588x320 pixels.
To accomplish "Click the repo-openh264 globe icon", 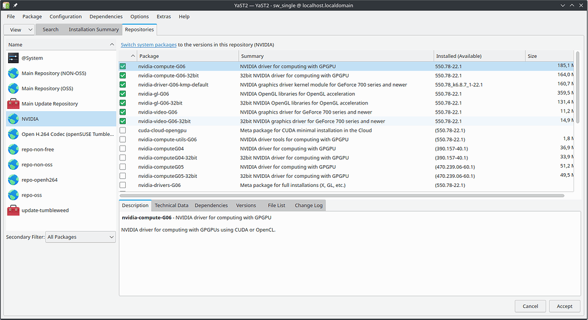I will point(13,180).
